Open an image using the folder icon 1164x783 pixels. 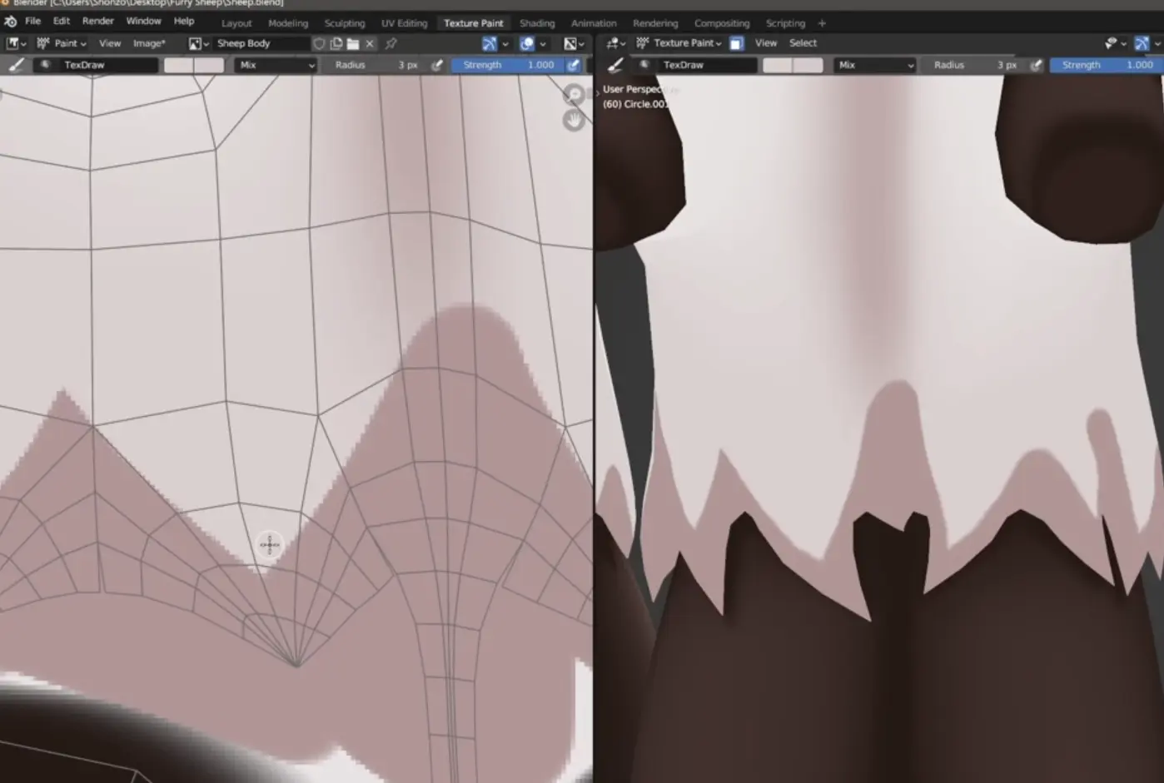point(353,43)
